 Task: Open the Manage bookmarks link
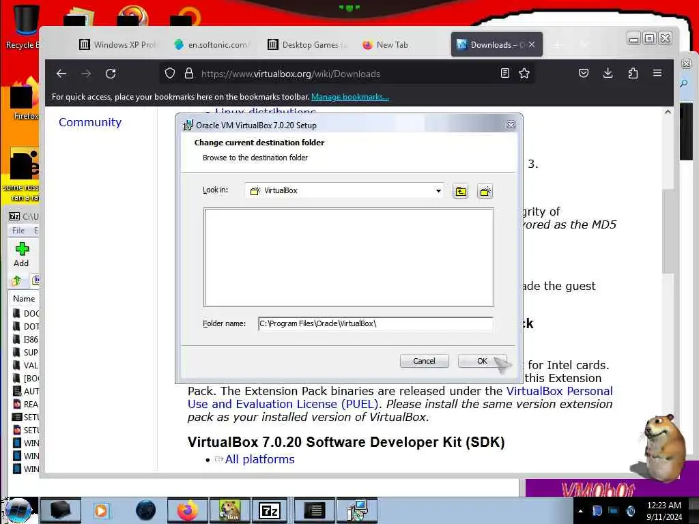350,97
